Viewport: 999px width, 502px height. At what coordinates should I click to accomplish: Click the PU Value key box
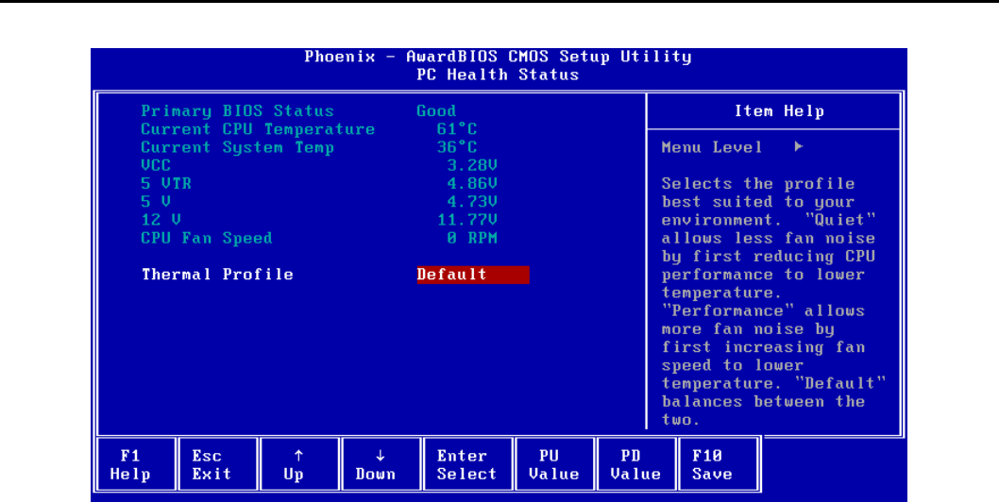553,464
